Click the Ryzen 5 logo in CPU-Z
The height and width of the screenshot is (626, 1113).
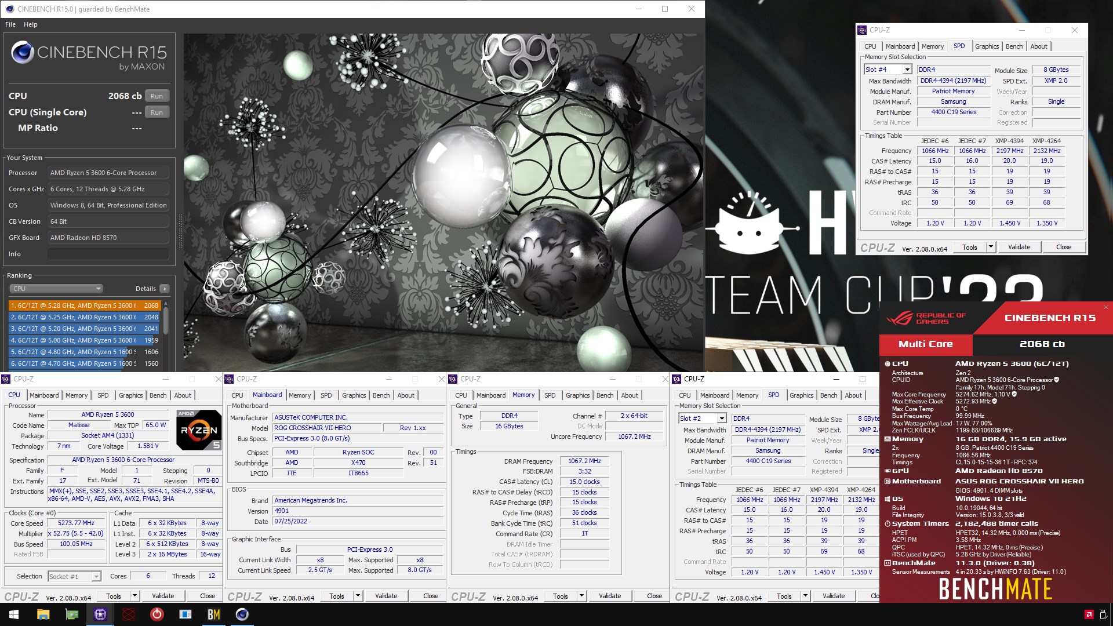199,430
